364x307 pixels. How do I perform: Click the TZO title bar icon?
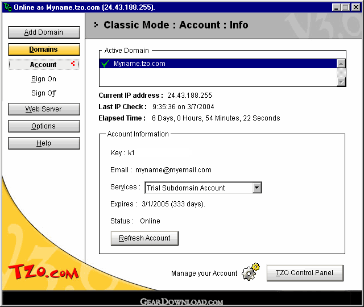click(x=7, y=7)
